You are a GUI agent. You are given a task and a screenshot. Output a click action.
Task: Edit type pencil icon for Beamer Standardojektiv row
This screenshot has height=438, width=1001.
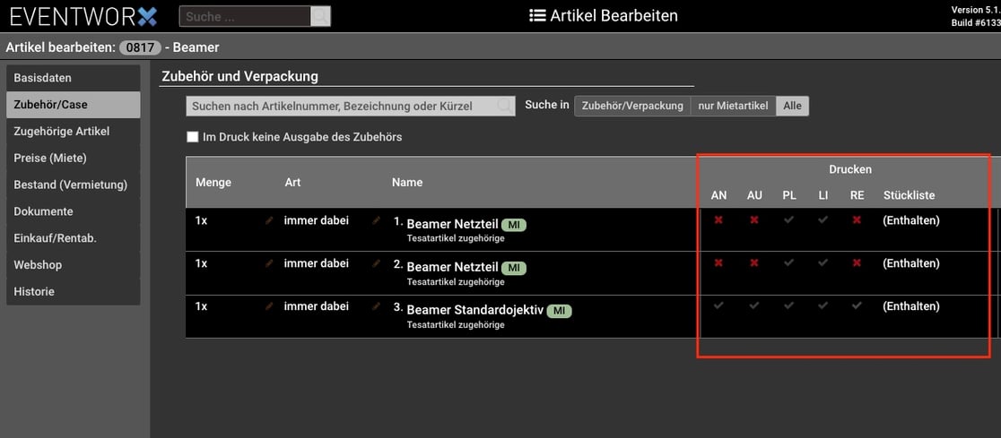(377, 306)
